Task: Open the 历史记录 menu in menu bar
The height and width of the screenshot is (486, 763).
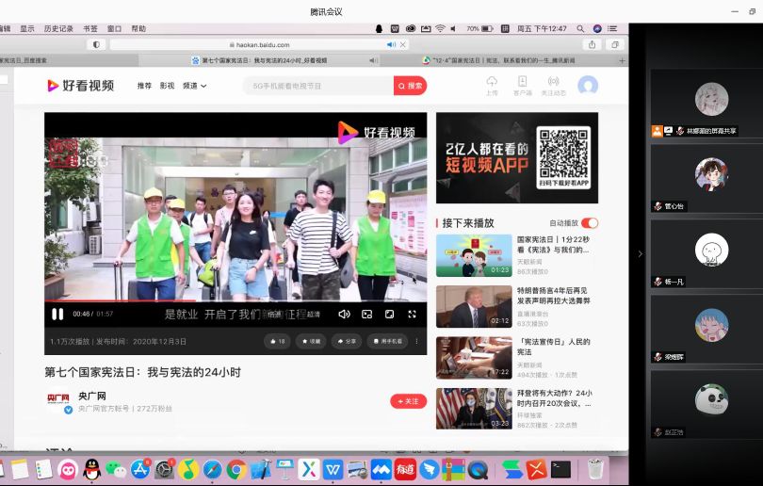Action: (58, 28)
